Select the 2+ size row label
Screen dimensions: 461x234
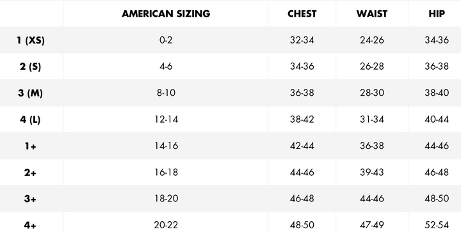[30, 173]
